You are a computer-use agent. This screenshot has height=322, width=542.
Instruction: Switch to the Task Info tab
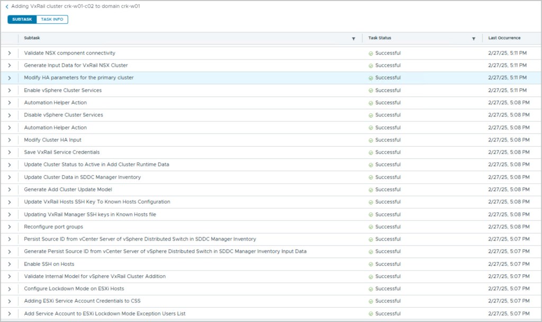[x=52, y=20]
